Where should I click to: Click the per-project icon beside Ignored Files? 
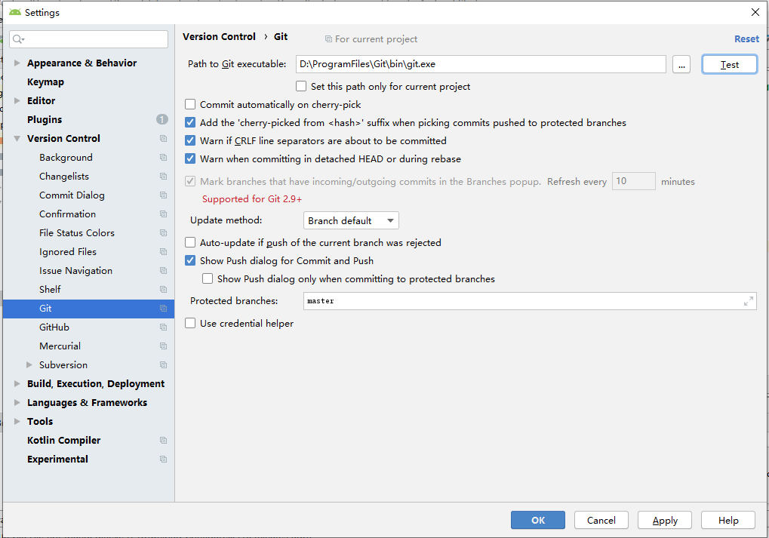pos(163,252)
